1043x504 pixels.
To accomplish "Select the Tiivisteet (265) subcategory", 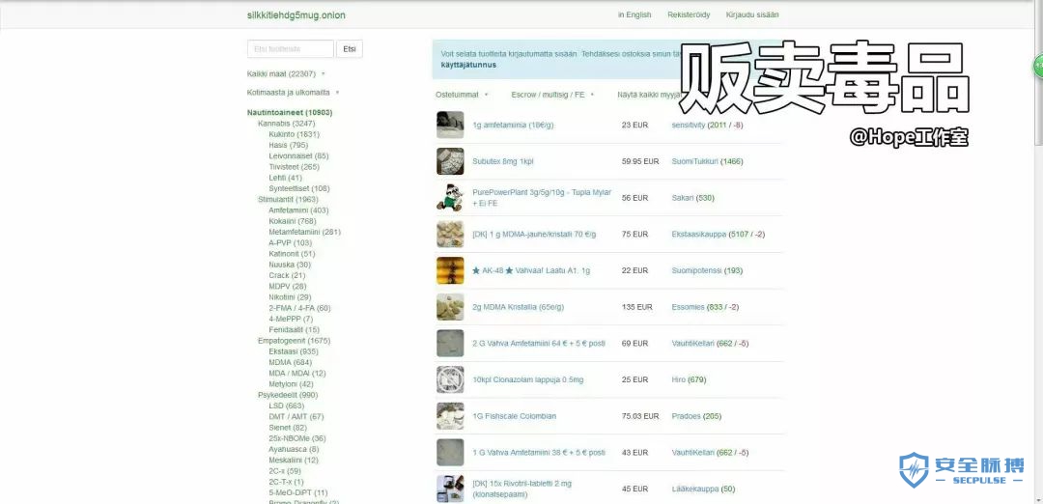I will (294, 167).
